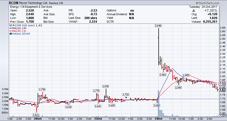Screen dimensions: 227x121
Task: Click the 1.521 low price label
Action: [x=36, y=115]
